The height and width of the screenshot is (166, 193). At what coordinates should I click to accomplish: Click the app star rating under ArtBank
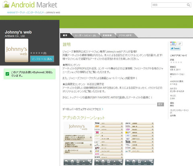(x=38, y=53)
